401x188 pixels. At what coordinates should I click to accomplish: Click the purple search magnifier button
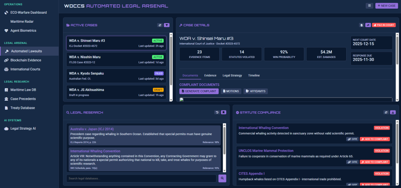point(222,179)
